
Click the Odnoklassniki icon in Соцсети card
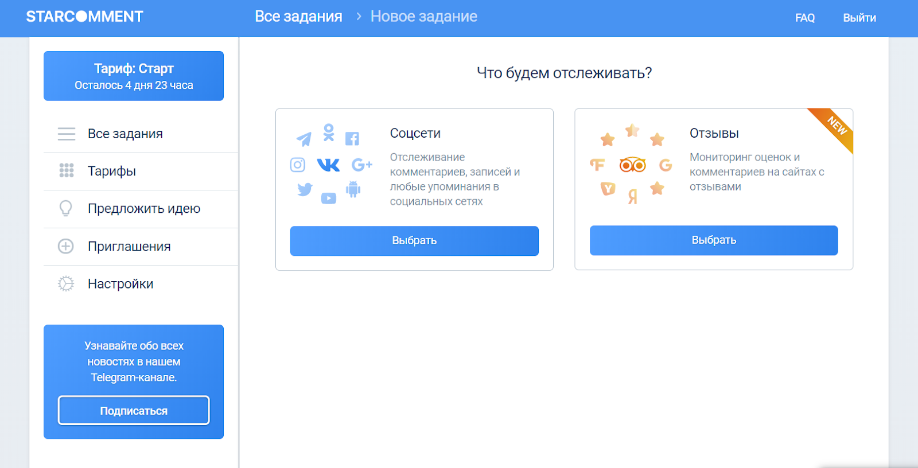point(329,132)
